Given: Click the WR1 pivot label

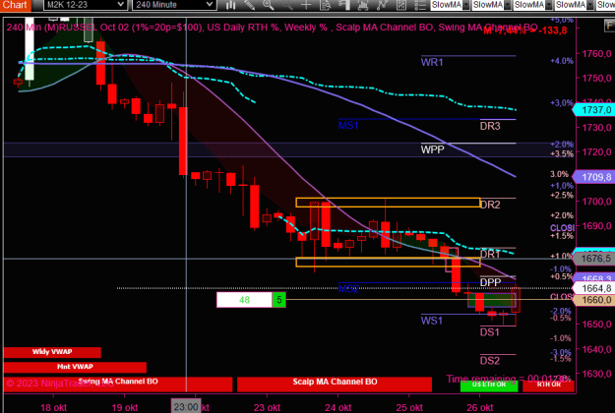Looking at the screenshot, I should pos(432,62).
